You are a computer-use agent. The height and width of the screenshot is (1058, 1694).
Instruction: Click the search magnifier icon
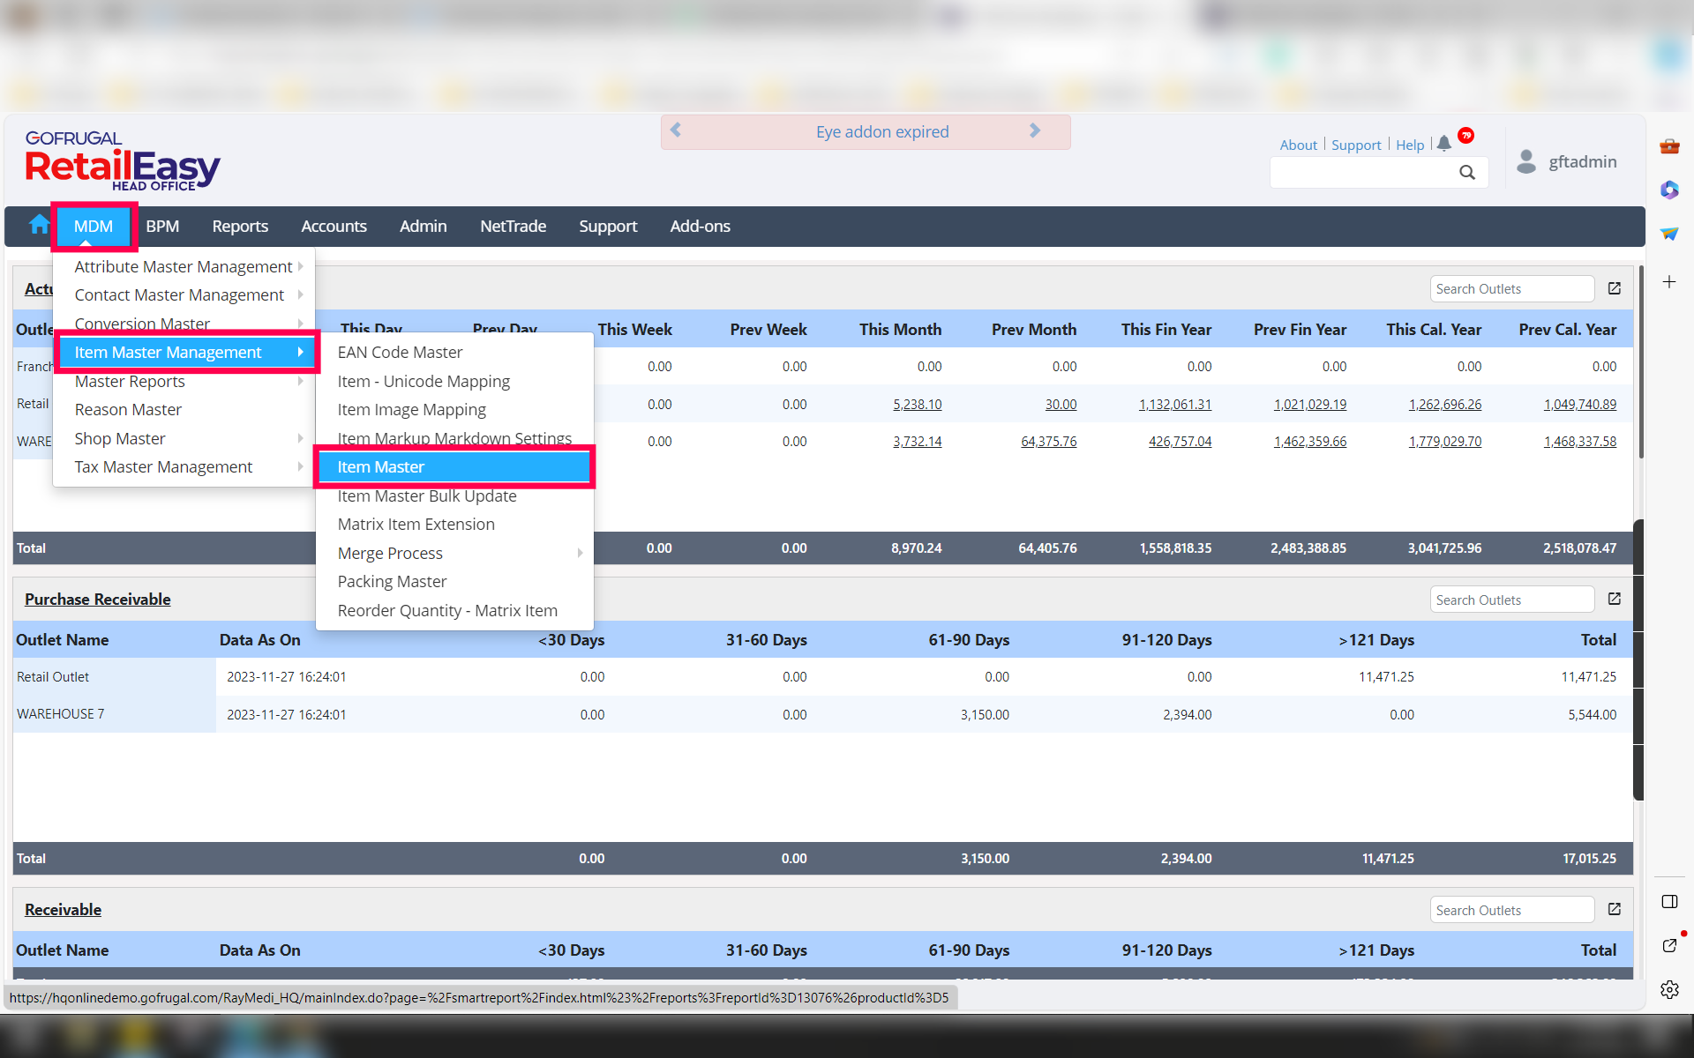pos(1466,173)
